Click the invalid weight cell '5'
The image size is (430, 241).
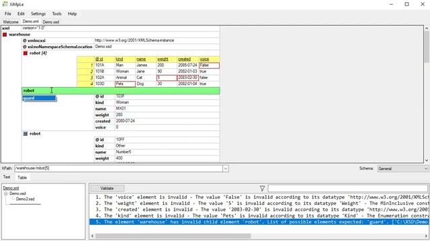click(167, 78)
